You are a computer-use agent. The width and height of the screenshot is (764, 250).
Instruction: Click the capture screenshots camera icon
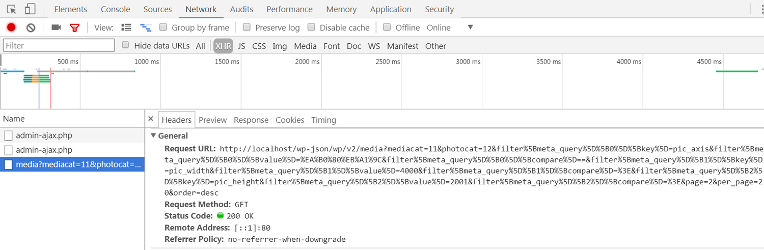point(56,27)
